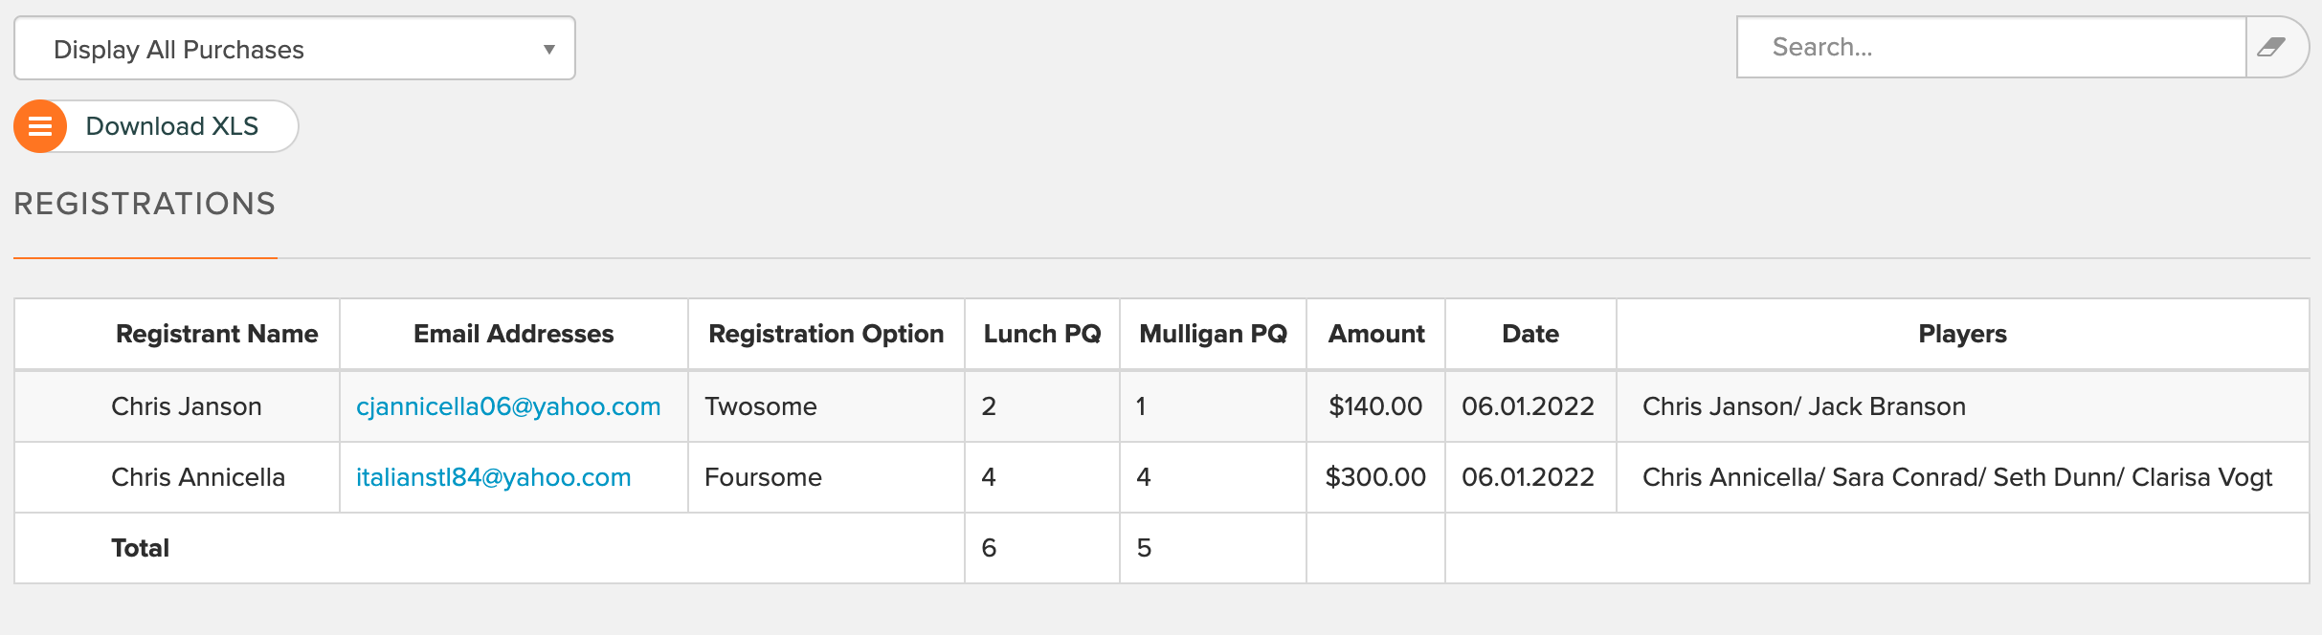2322x635 pixels.
Task: Click the Mulligan PQ column header
Action: click(1213, 334)
